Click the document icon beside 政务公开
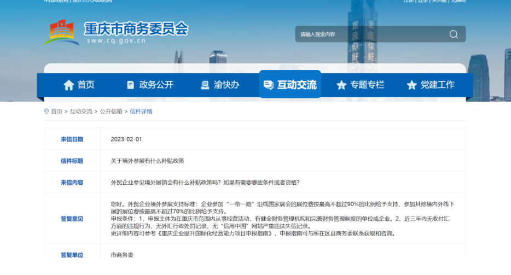Image resolution: width=511 pixels, height=275 pixels. [130, 85]
